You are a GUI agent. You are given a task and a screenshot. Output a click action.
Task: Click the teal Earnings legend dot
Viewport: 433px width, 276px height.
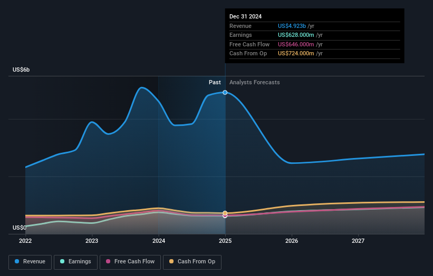click(x=62, y=261)
